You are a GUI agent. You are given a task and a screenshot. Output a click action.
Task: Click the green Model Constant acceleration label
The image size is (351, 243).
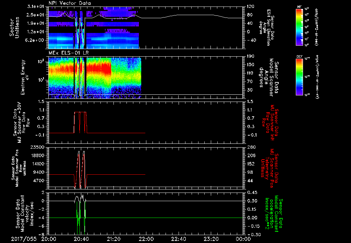click(274, 213)
